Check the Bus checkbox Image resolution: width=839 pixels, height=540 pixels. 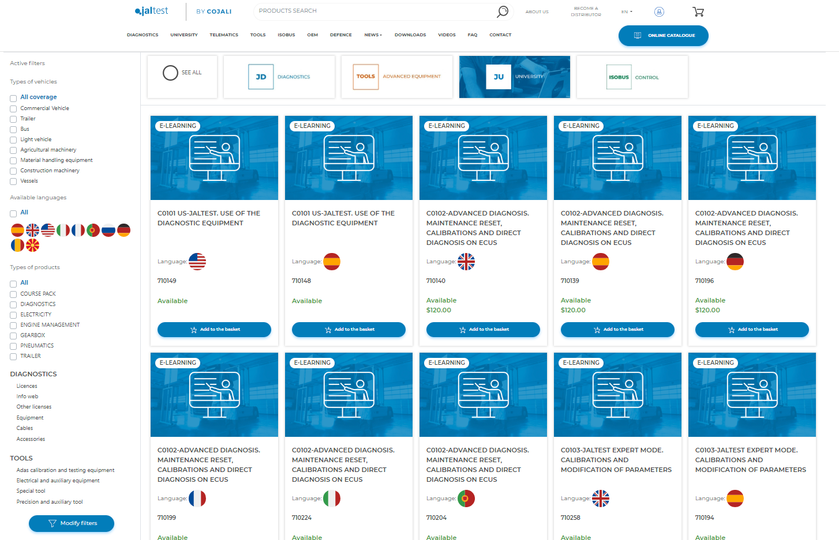click(13, 130)
